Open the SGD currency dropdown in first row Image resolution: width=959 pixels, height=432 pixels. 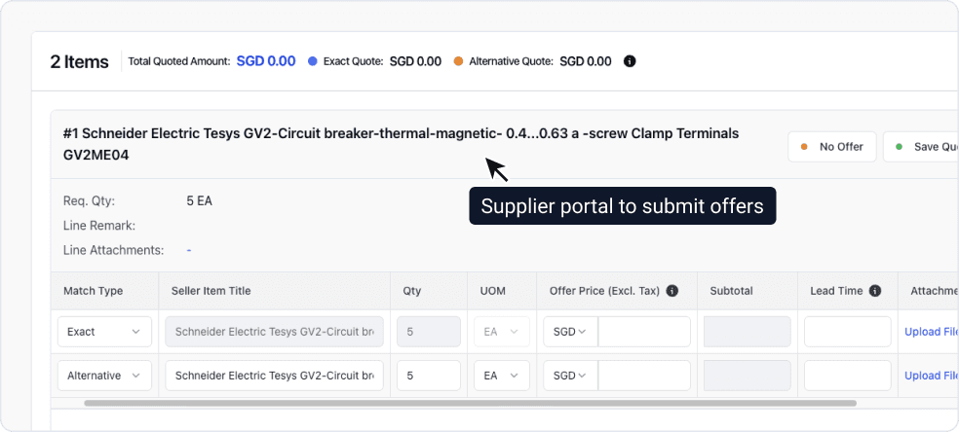coord(570,332)
